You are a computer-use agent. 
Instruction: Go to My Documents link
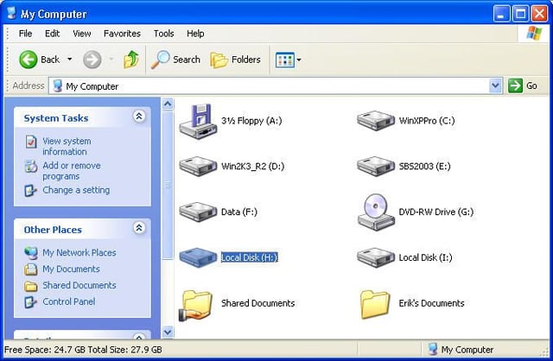pos(71,269)
